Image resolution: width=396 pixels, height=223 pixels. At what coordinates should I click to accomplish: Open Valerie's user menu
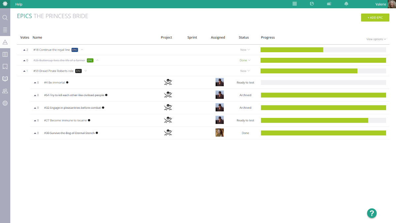380,4
